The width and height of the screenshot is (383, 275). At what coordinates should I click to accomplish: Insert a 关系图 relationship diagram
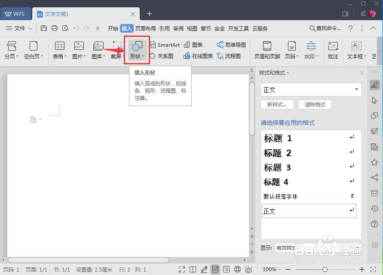[162, 56]
